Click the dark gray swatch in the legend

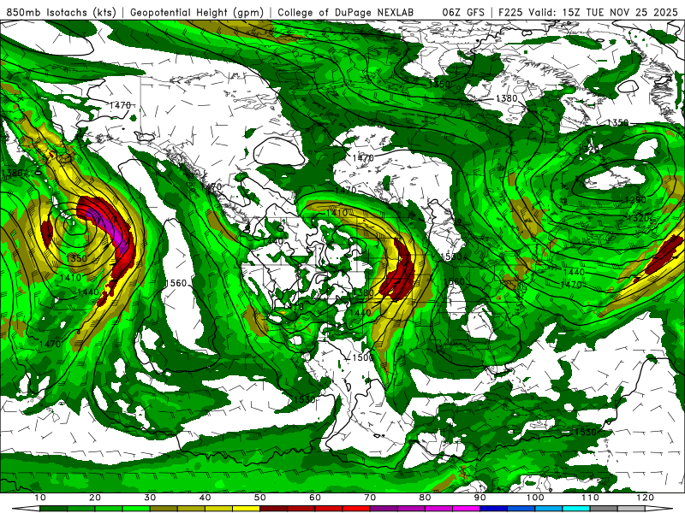coord(604,509)
